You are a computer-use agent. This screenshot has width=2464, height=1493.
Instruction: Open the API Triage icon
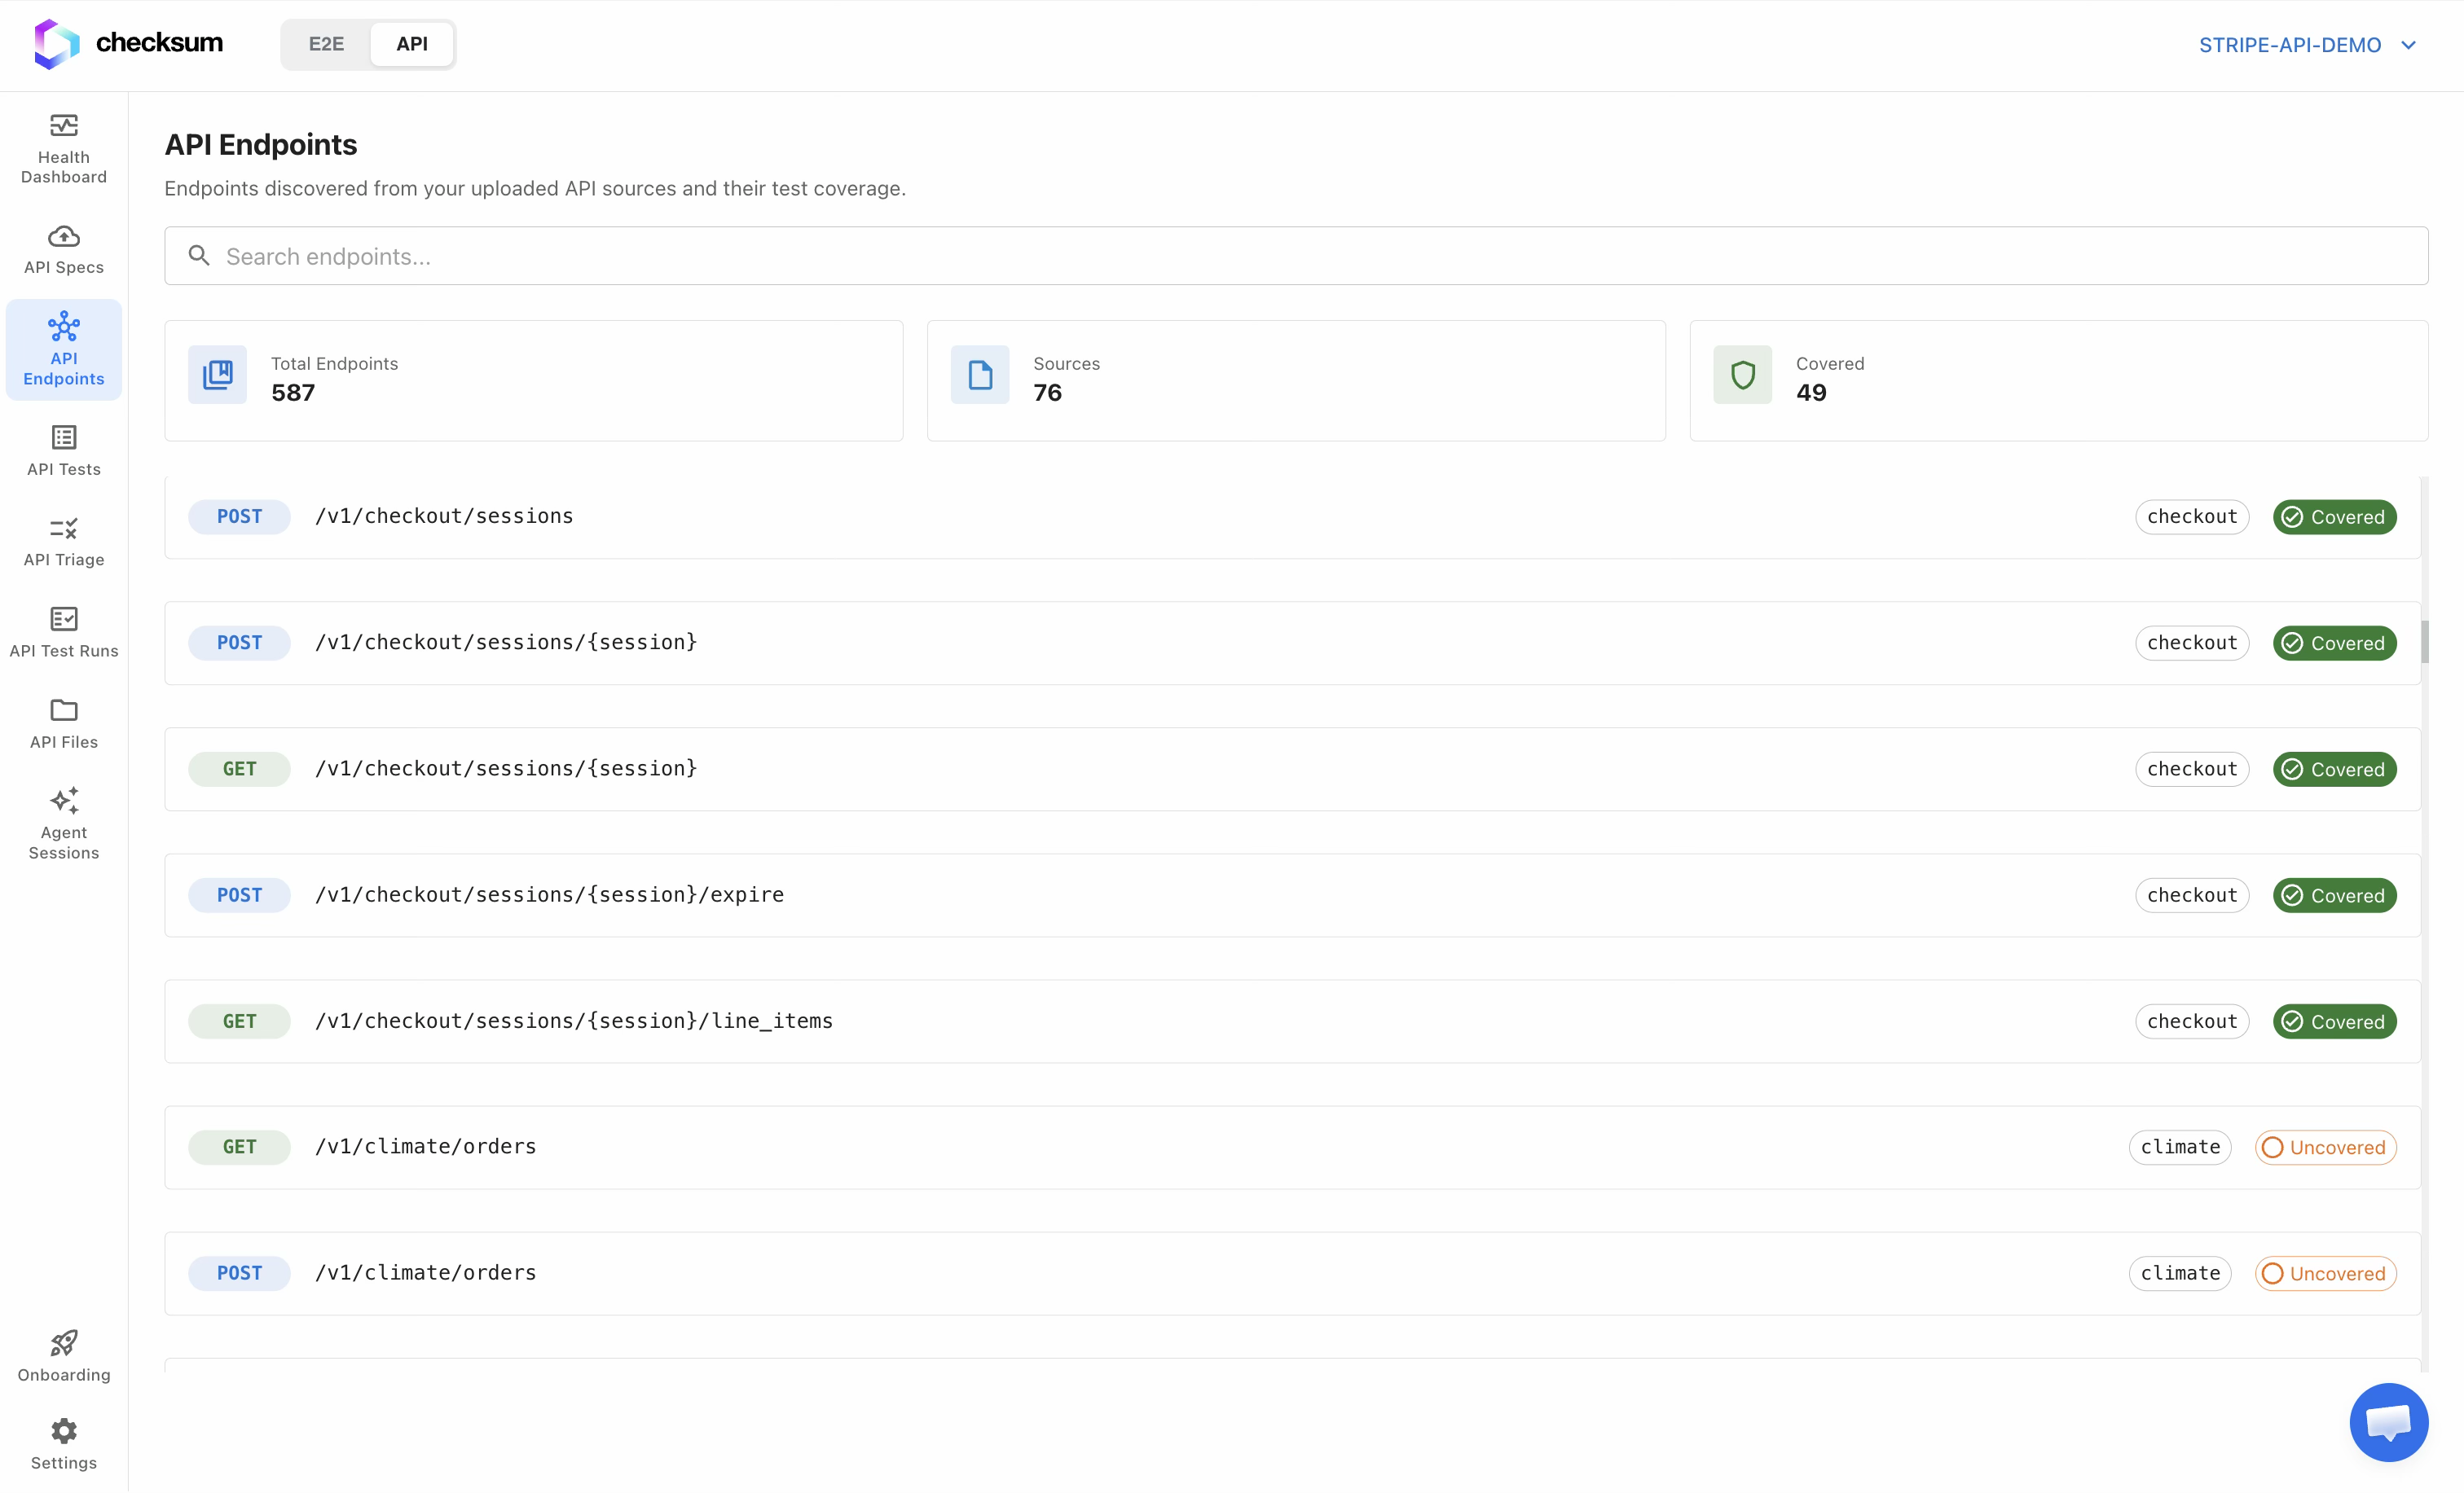point(64,529)
